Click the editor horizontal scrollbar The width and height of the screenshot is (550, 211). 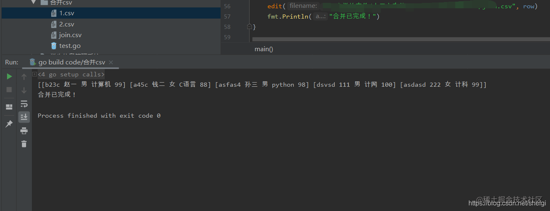tap(397, 40)
